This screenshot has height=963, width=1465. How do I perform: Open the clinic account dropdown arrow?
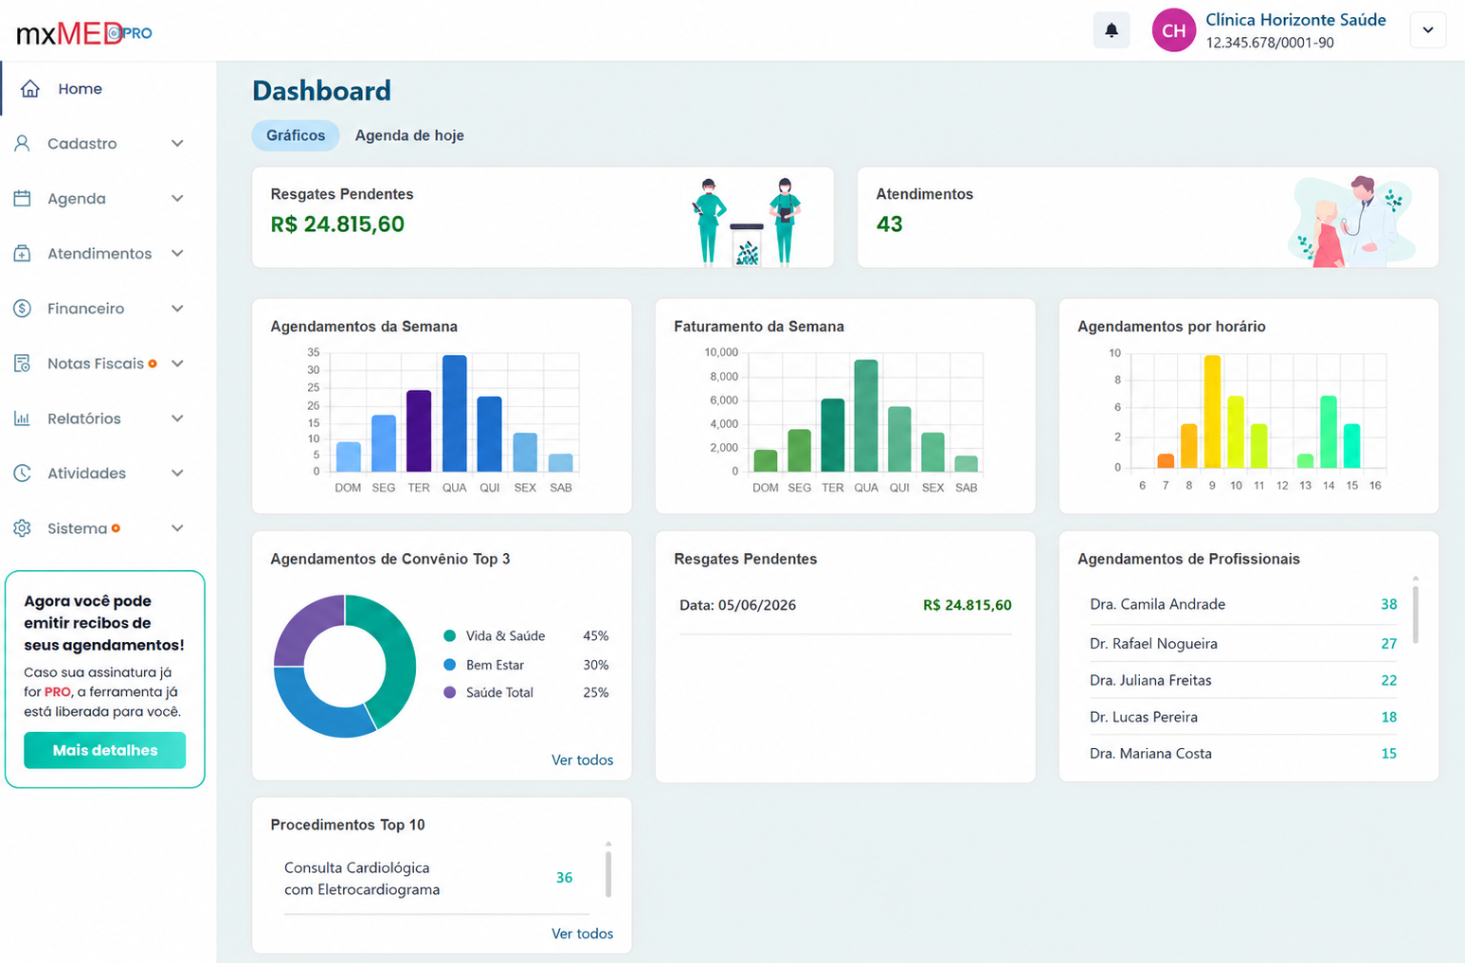click(x=1428, y=30)
